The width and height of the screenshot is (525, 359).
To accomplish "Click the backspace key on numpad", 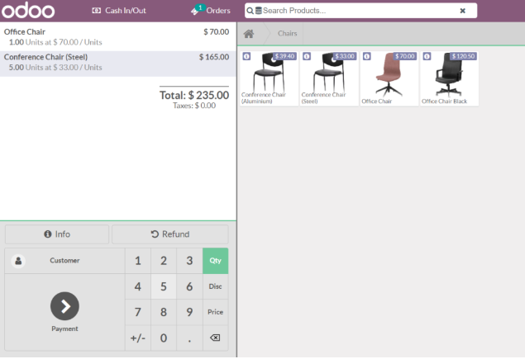I will click(215, 338).
